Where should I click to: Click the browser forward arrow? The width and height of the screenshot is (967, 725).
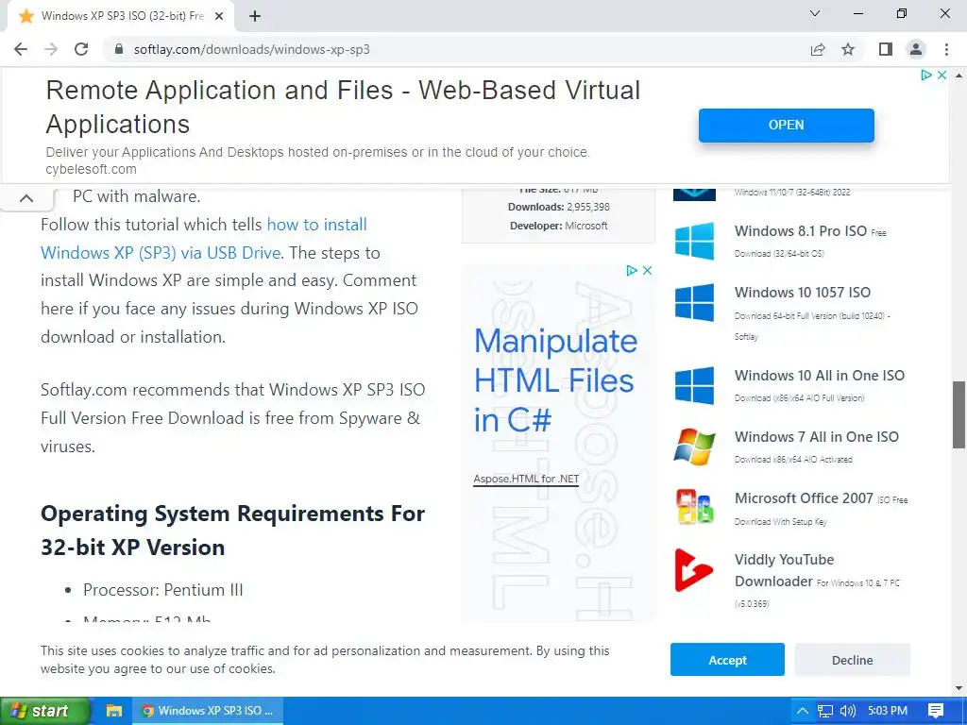[x=51, y=49]
